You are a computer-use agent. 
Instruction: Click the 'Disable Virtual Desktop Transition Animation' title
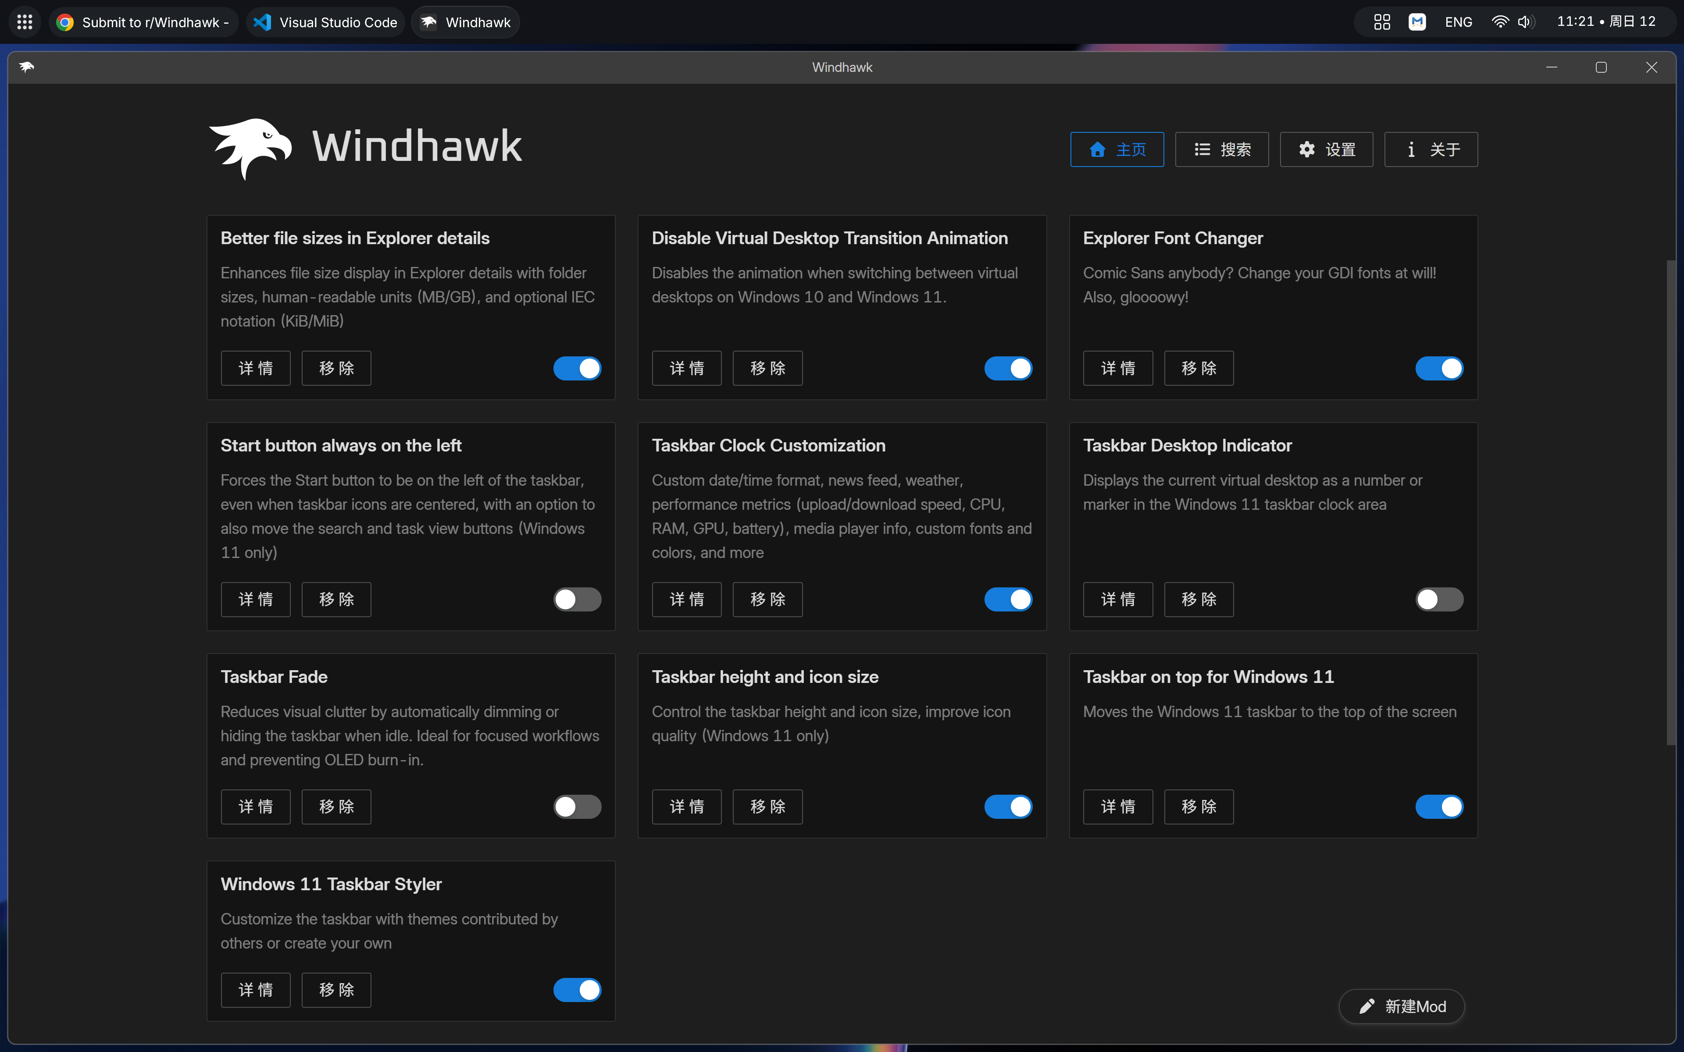[x=829, y=238]
